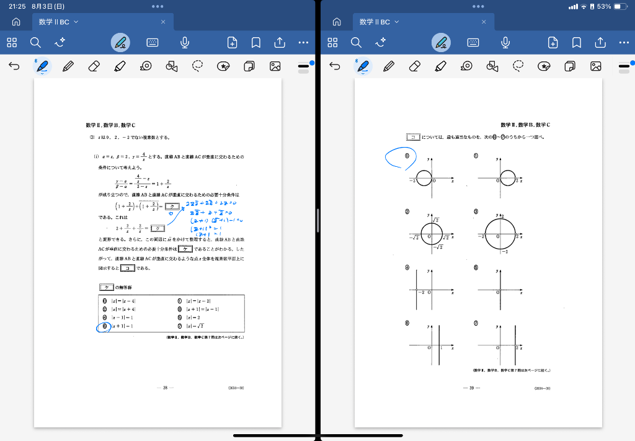Screen dimensions: 635x441
Task: Toggle pen writing mode in left pane
Action: [x=121, y=42]
